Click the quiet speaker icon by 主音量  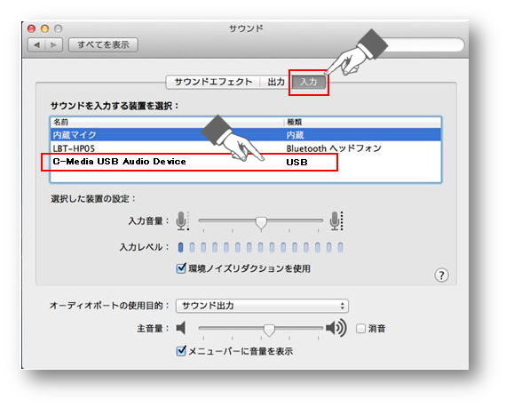point(181,328)
